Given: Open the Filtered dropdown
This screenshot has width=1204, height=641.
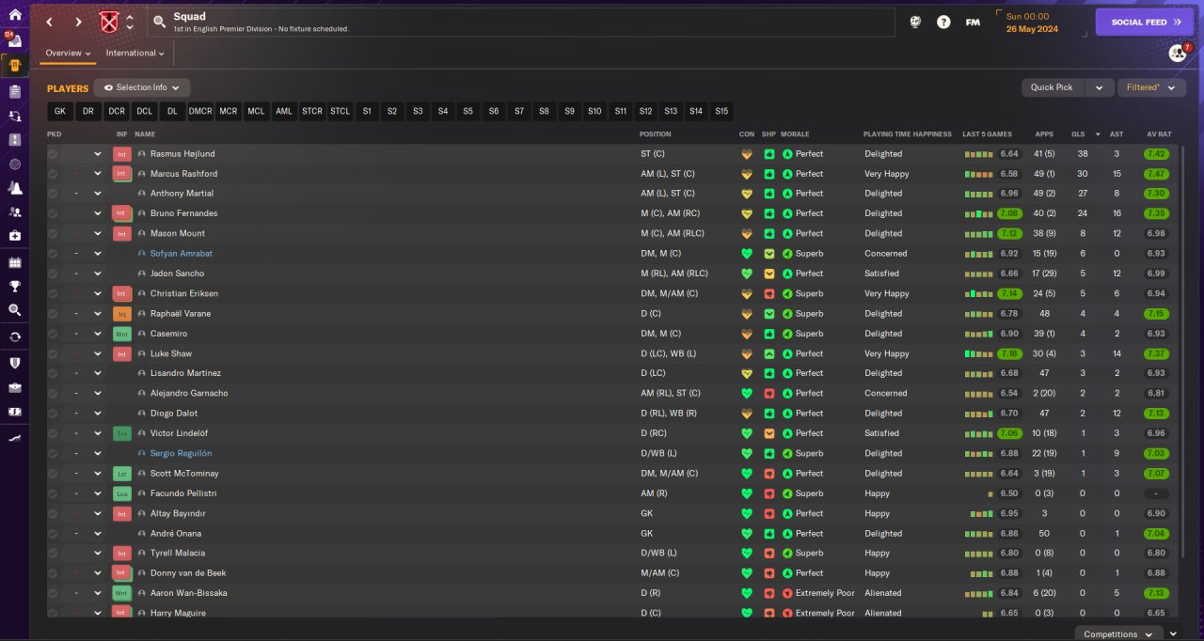Looking at the screenshot, I should (x=1151, y=87).
